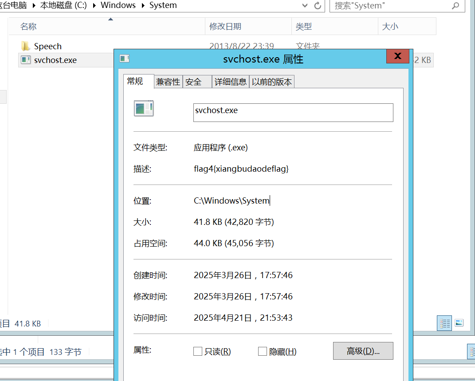Click the System breadcrumb in the address bar
The image size is (475, 381).
point(163,5)
